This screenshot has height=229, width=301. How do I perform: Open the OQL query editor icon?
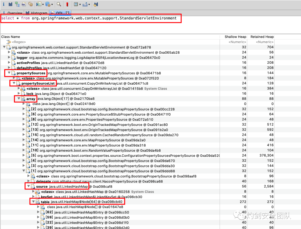tap(24, 4)
